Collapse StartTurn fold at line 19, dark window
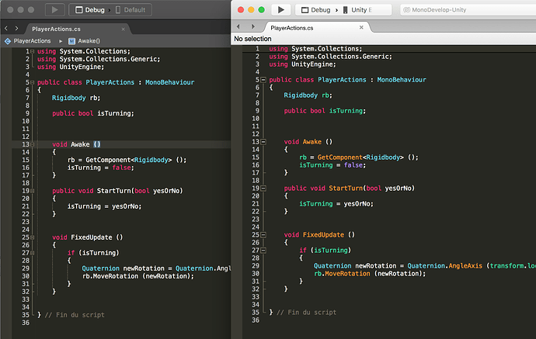536x339 pixels. pyautogui.click(x=32, y=191)
